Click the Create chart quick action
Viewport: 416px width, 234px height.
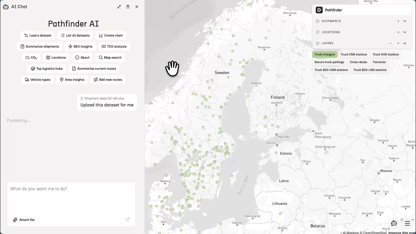(111, 35)
